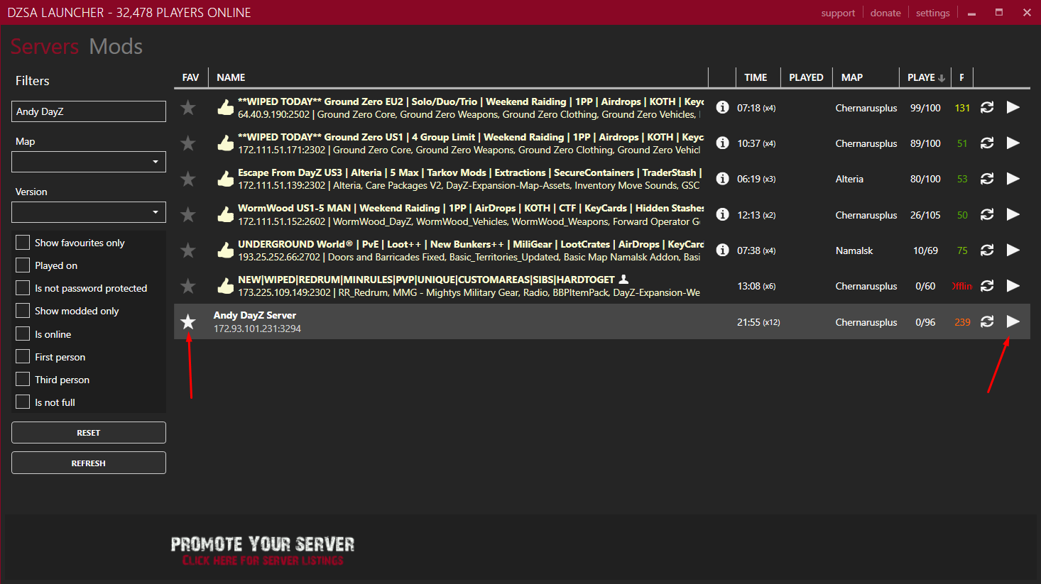Select the info icon for UNDERGROUND World server

pos(722,250)
